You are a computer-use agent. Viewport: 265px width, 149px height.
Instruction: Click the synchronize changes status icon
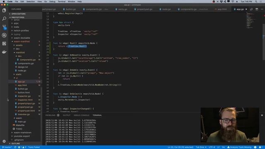tap(15, 147)
